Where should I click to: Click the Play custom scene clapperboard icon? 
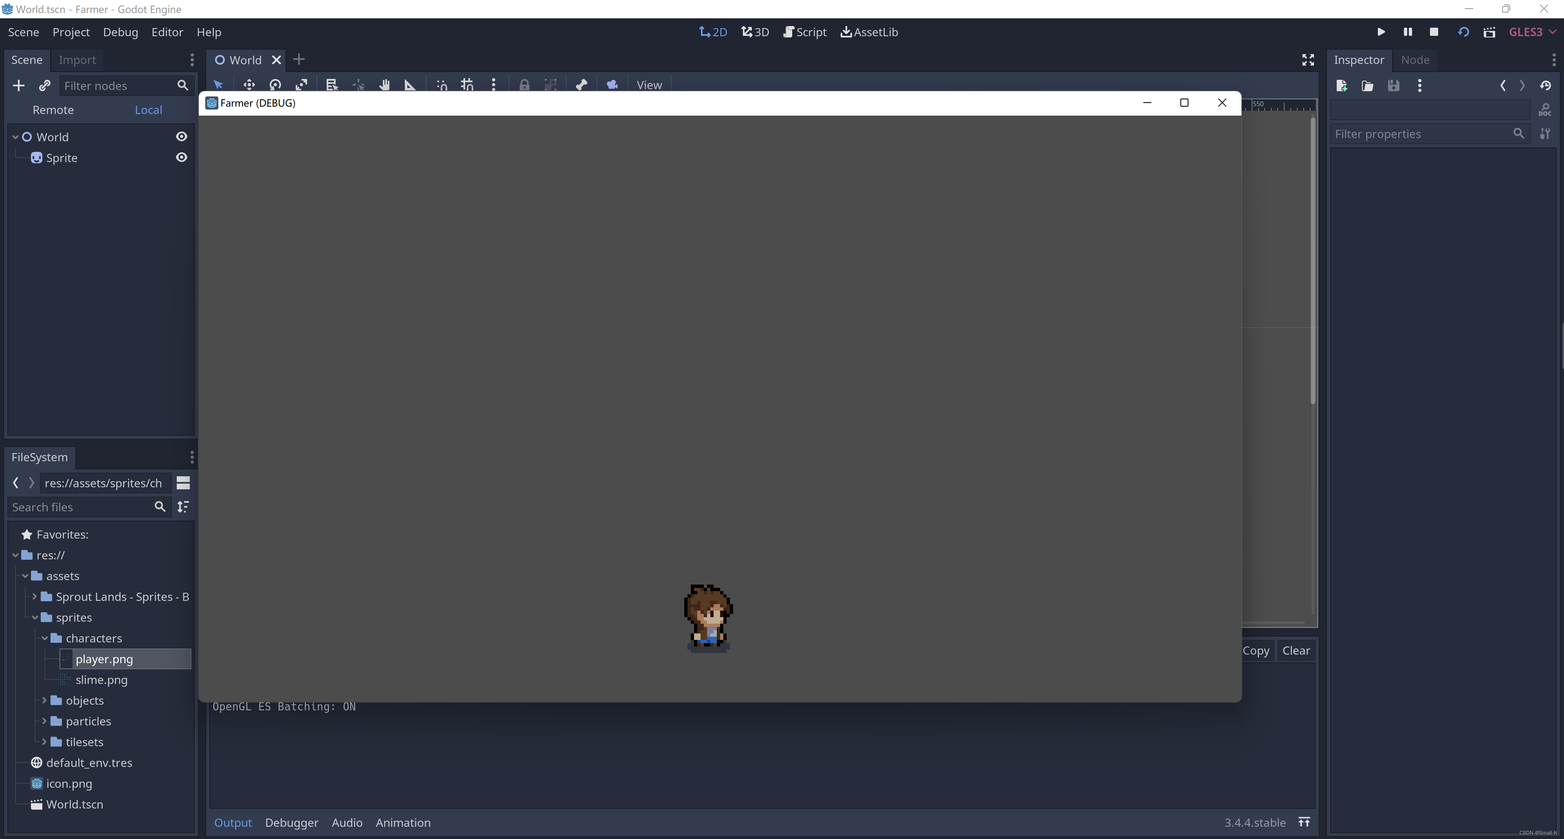(x=1489, y=32)
